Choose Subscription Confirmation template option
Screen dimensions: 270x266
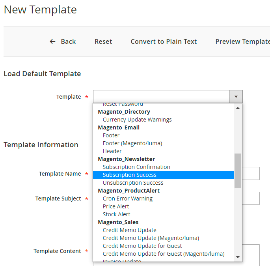point(136,167)
